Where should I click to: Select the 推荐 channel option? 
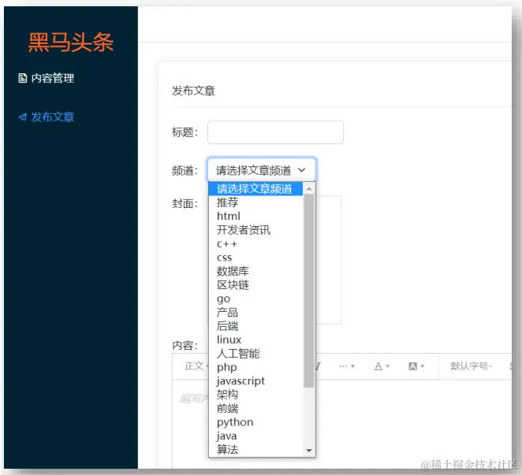[255, 202]
